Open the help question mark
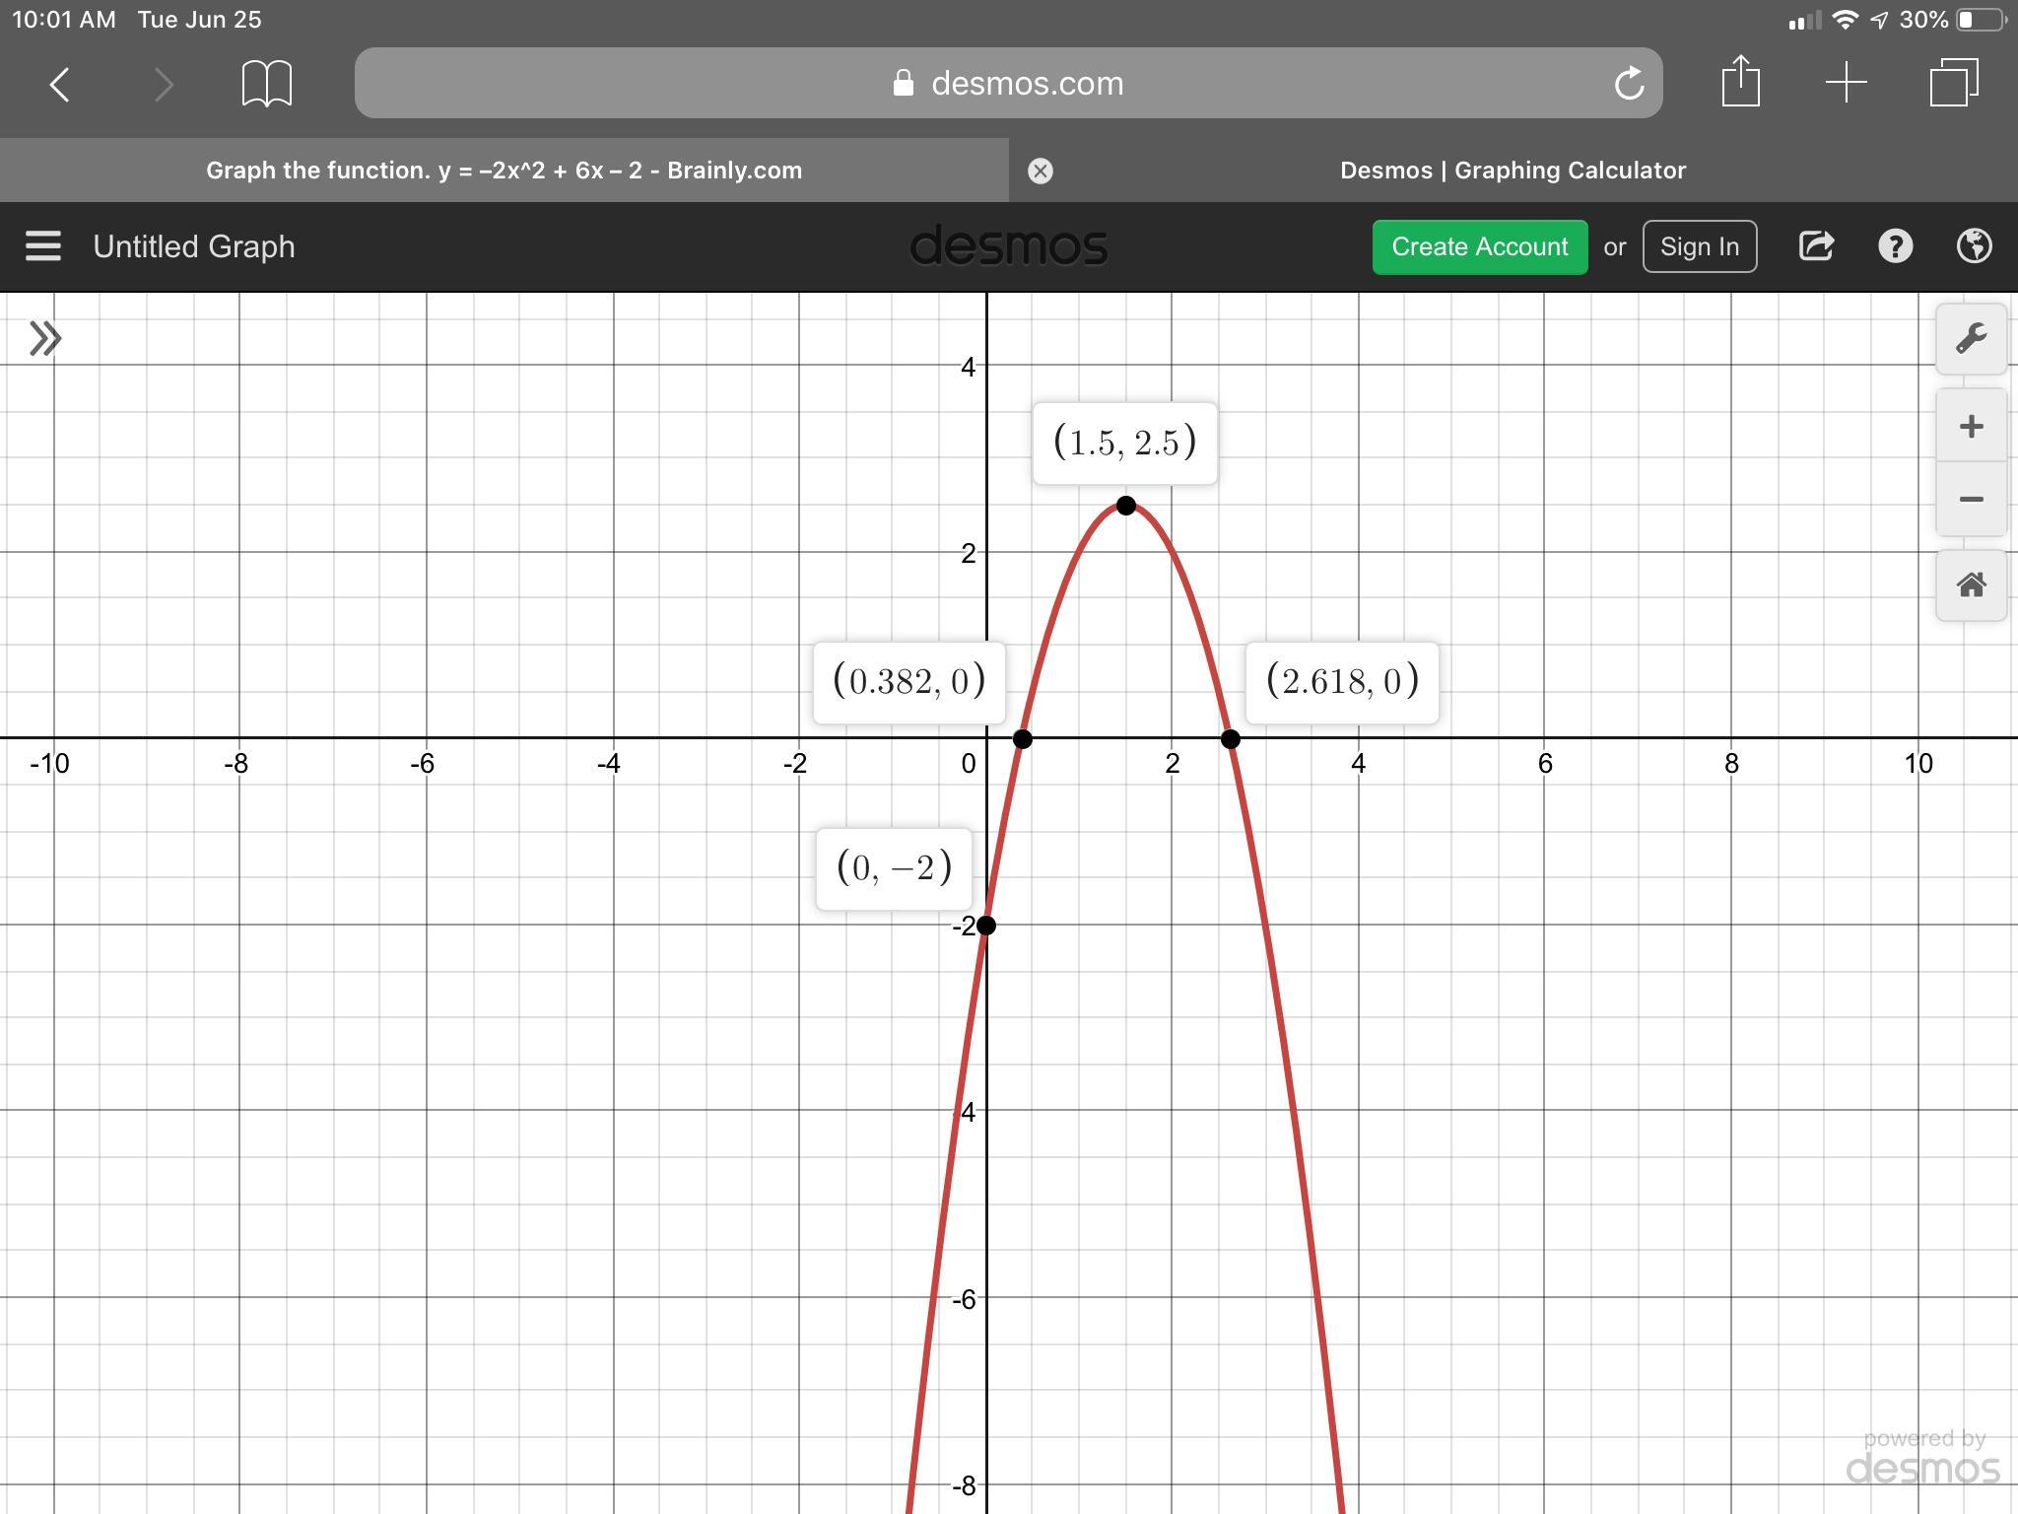This screenshot has height=1514, width=2018. pos(1895,246)
